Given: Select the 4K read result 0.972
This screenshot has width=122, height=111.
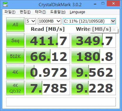Looking at the screenshot, I should point(48,72).
